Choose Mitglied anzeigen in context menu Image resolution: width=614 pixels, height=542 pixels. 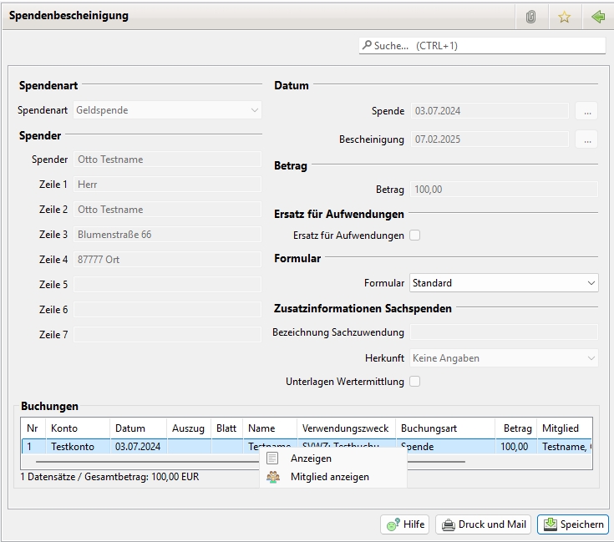click(x=329, y=477)
